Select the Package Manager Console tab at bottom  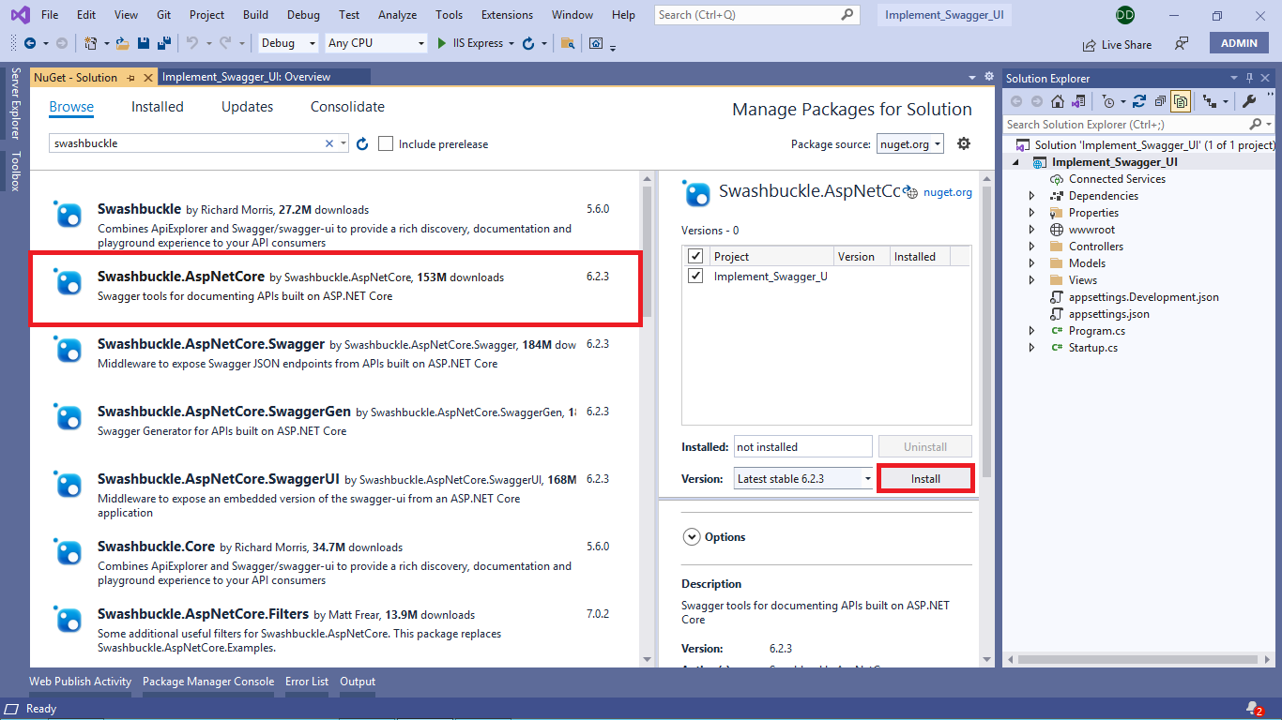208,682
